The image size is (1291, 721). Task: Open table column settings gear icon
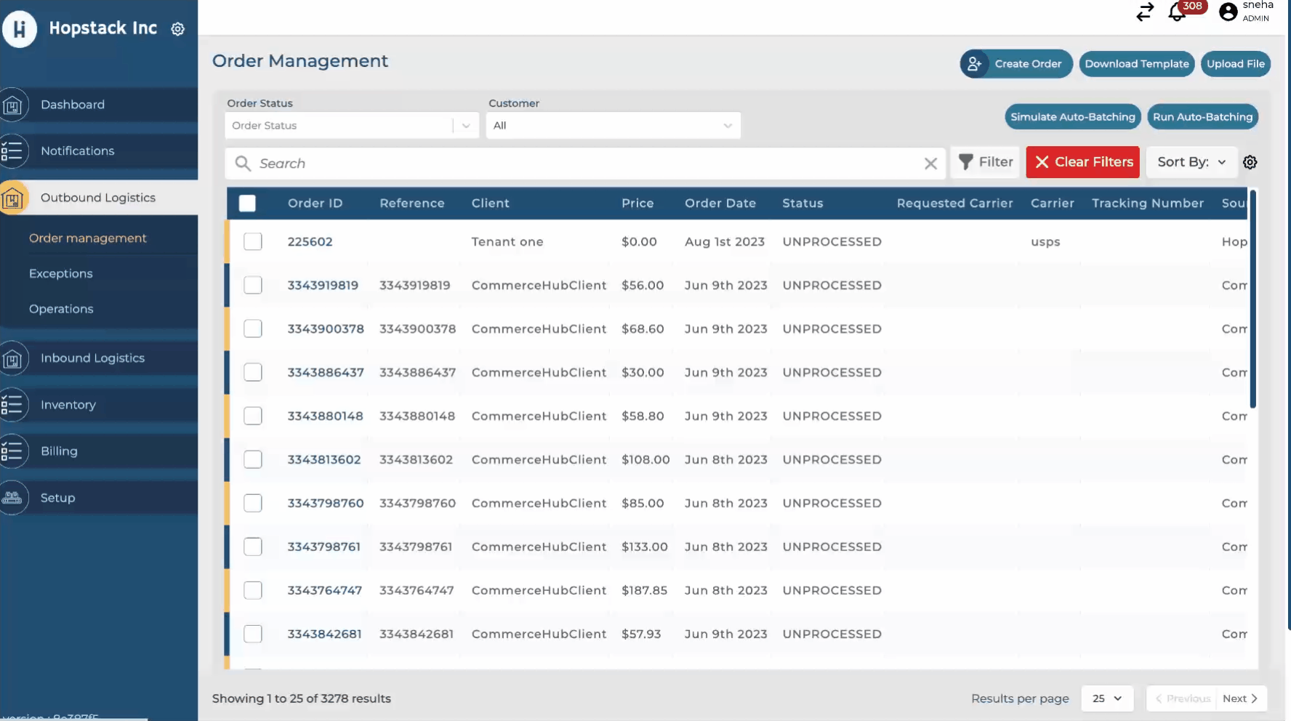pos(1250,162)
